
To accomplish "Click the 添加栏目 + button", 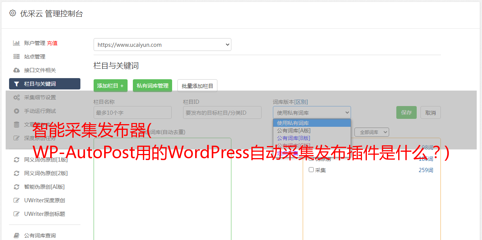I will (111, 86).
